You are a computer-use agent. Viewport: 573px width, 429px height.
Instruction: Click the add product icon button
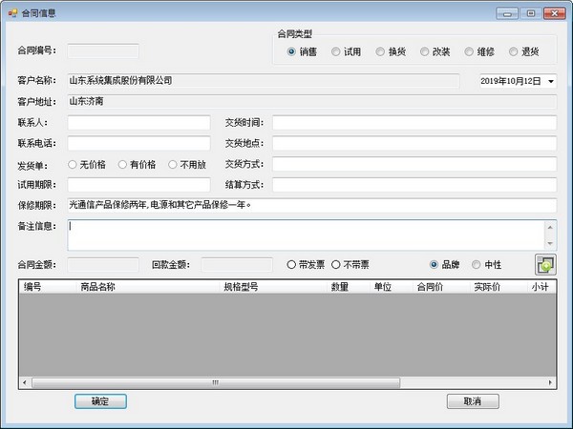pyautogui.click(x=545, y=264)
